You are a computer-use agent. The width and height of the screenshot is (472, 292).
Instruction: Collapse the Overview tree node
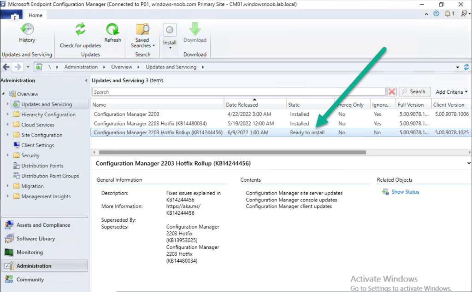(x=3, y=94)
